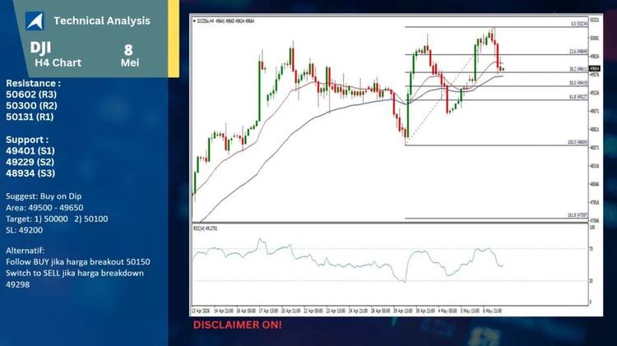The image size is (617, 346).
Task: Select the Technical Analysis heading
Action: [x=102, y=21]
